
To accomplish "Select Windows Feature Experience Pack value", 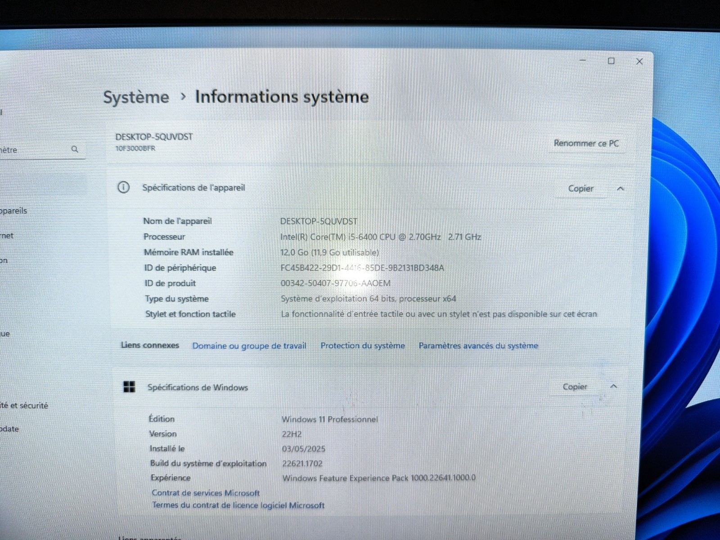I will coord(379,478).
